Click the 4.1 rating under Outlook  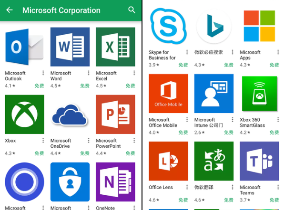pos(10,86)
